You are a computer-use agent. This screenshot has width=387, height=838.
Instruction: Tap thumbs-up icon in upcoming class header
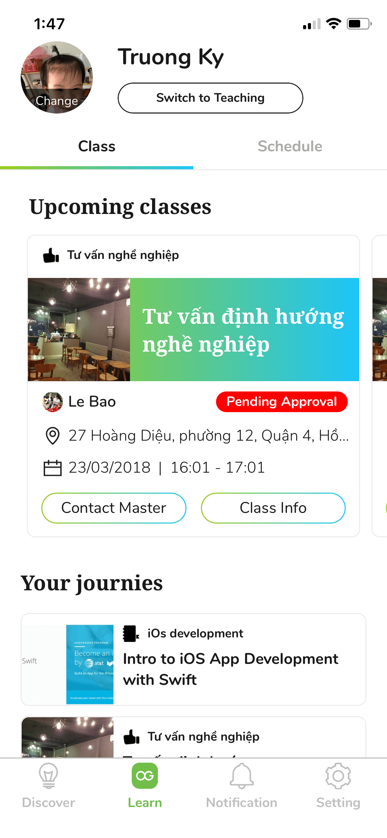click(x=51, y=255)
